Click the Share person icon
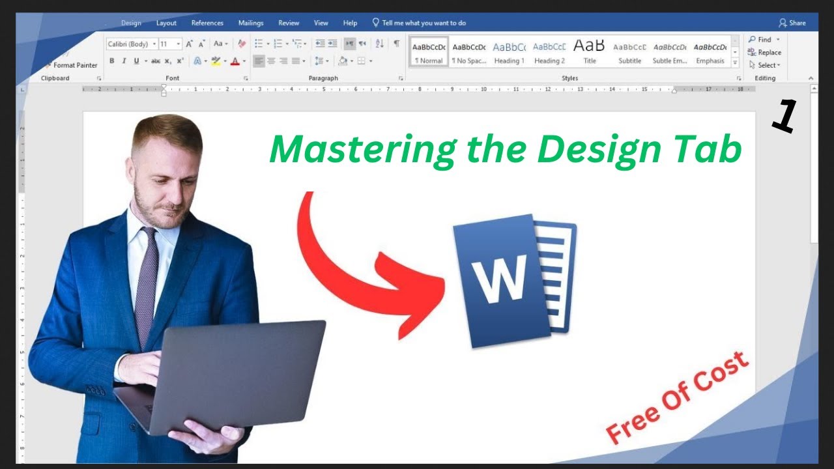Image resolution: width=834 pixels, height=469 pixels. (x=783, y=23)
